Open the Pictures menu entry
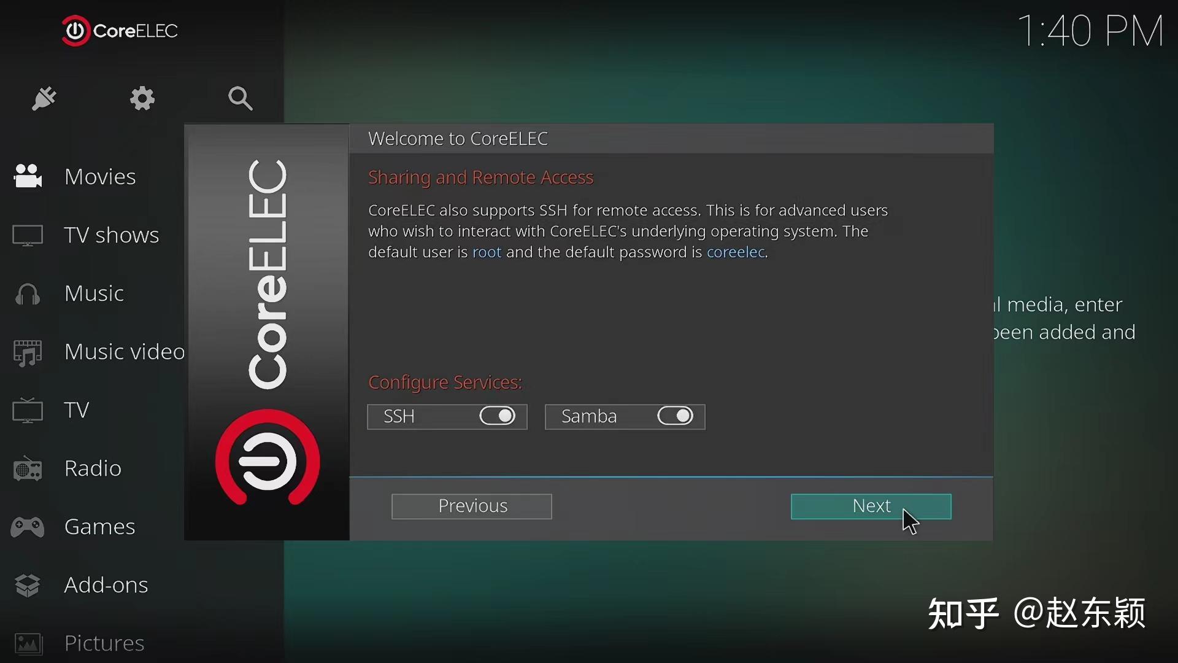1178x663 pixels. pos(104,643)
